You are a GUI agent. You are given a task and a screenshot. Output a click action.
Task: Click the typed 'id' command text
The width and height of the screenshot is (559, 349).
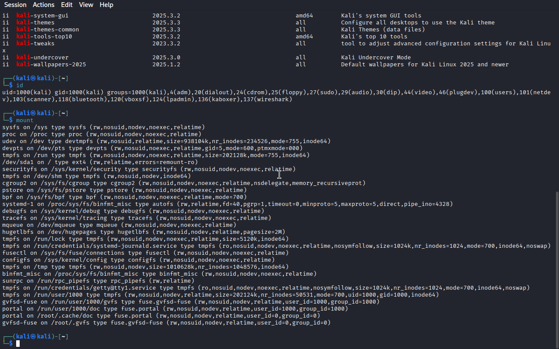[x=20, y=86]
